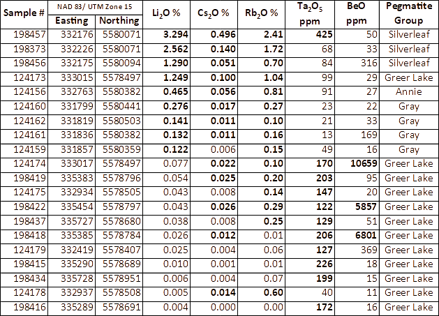This screenshot has height=316, width=439.
Task: Click the Li2O value 0.465
Action: pyautogui.click(x=176, y=92)
